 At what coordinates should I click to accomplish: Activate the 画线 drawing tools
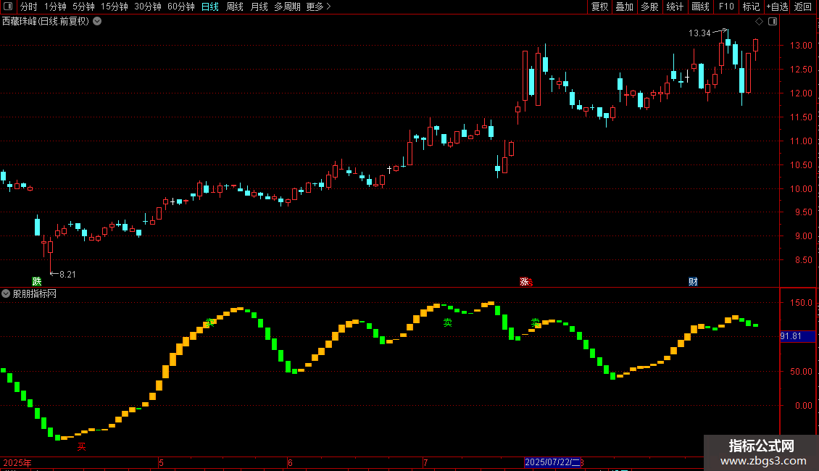pyautogui.click(x=700, y=7)
